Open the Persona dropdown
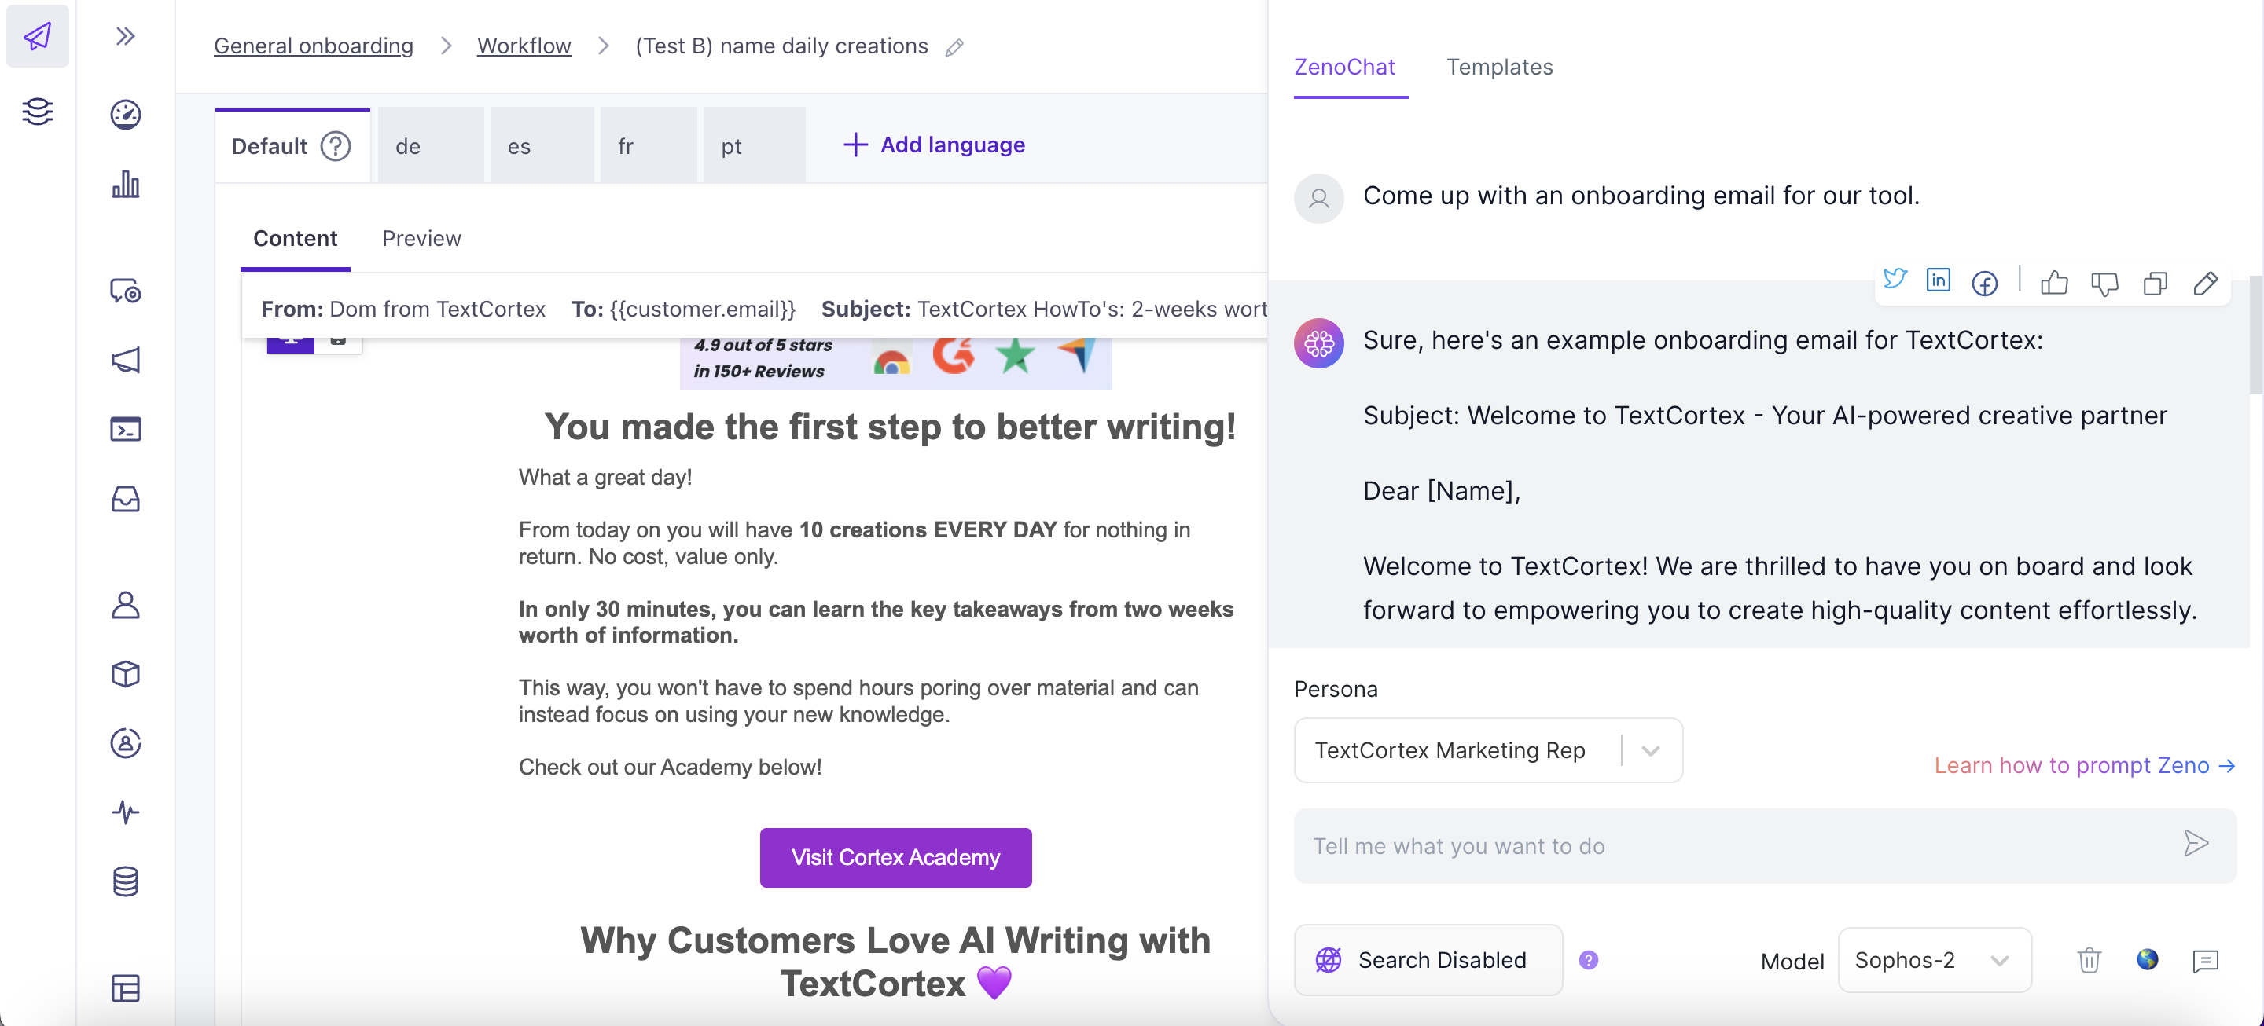This screenshot has width=2264, height=1026. (x=1488, y=750)
